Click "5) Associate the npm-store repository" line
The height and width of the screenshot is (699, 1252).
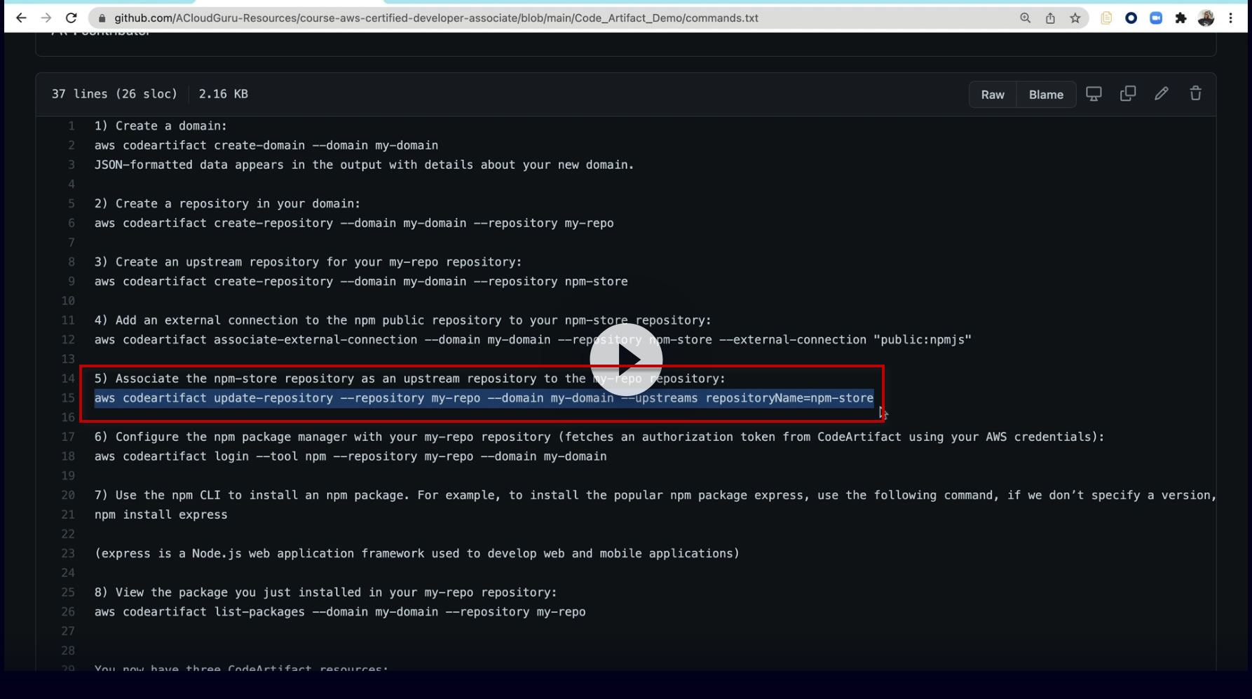(410, 379)
